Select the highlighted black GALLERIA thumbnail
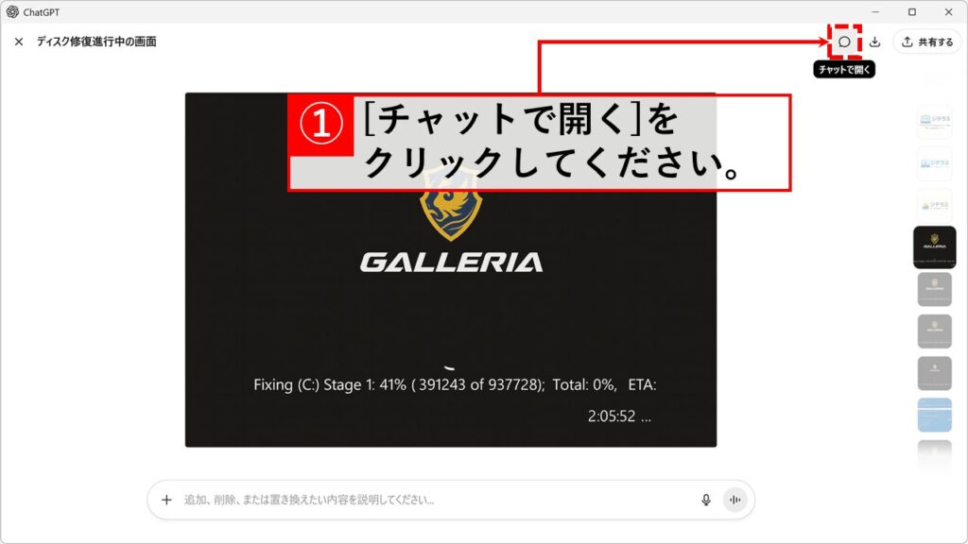 click(x=934, y=247)
